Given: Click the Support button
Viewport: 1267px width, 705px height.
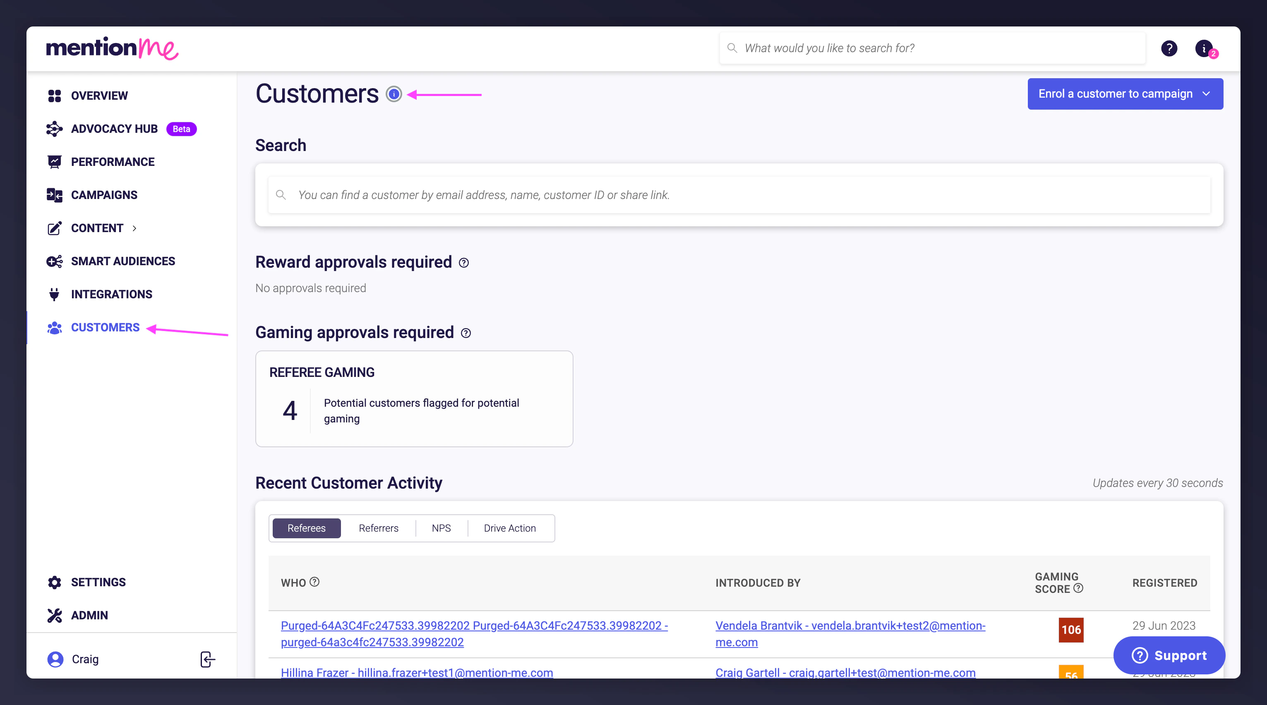Looking at the screenshot, I should click(x=1169, y=655).
